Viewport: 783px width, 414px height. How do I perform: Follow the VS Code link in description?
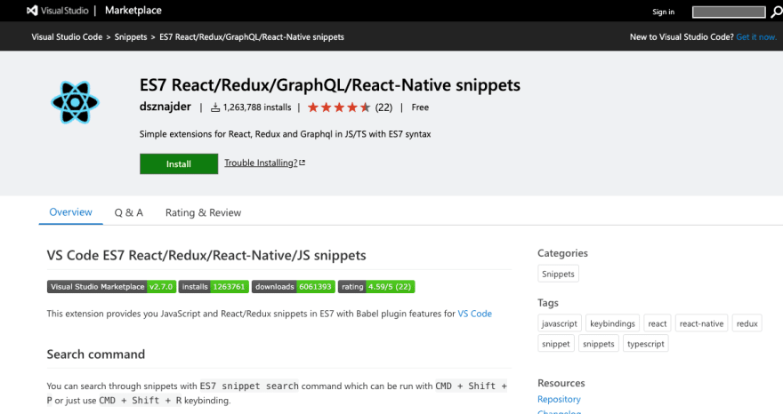tap(475, 314)
